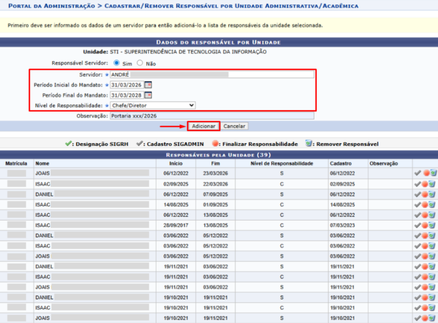Screen dimensions: 438x323
Task: Open calendar picker for Período Final do Mandato
Action: point(148,95)
